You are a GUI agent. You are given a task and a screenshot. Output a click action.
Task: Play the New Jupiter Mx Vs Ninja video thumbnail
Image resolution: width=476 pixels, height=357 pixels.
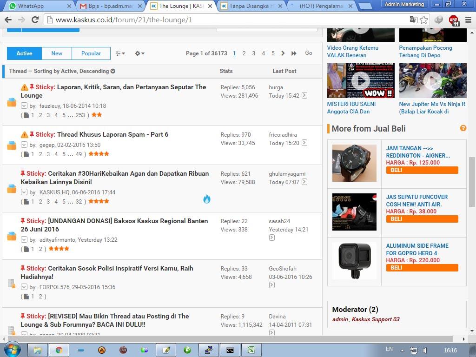(x=433, y=80)
